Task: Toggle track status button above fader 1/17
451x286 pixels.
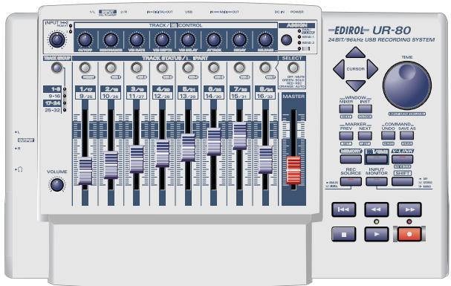Action: [x=85, y=68]
